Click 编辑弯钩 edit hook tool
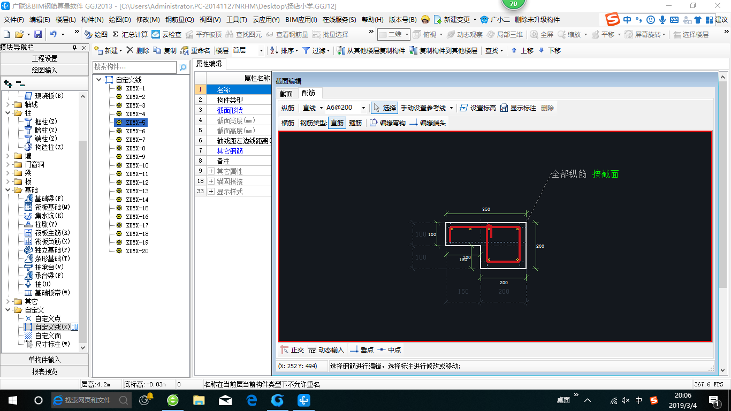This screenshot has height=411, width=731. pos(387,123)
